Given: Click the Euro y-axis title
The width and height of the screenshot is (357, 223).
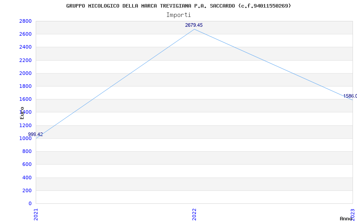Looking at the screenshot, I should 22,113.
